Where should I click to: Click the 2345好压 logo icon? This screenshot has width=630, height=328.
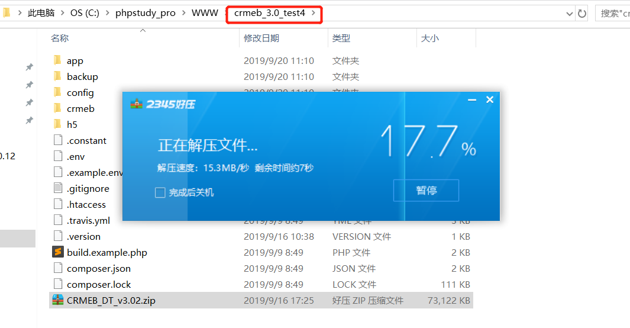point(137,104)
